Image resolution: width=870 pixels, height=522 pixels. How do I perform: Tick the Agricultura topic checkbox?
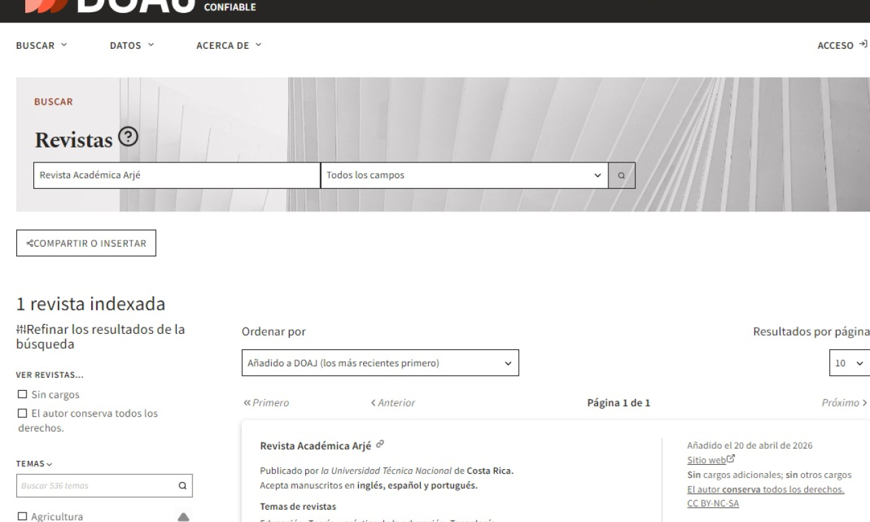click(22, 517)
